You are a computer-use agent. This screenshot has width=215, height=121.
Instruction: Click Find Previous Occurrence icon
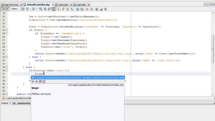(45, 9)
